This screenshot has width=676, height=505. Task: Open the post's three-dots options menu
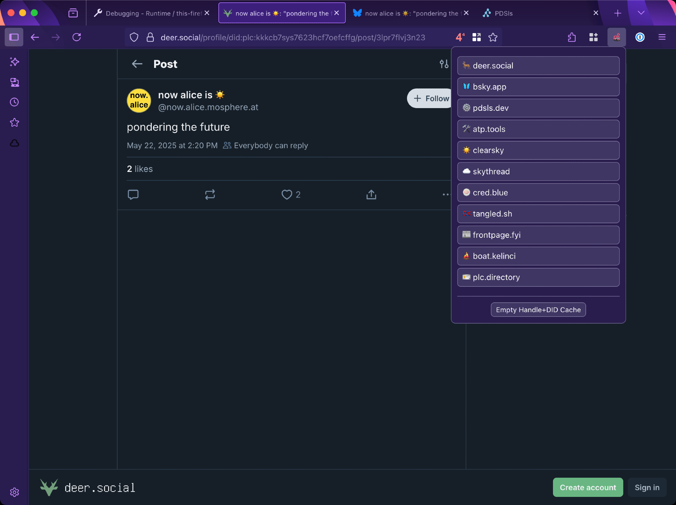[446, 195]
